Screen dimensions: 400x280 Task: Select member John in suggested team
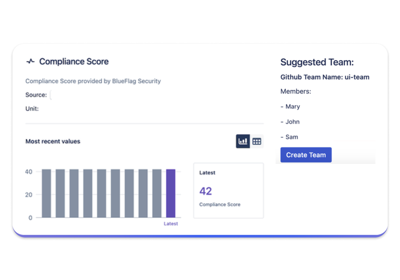pyautogui.click(x=292, y=122)
